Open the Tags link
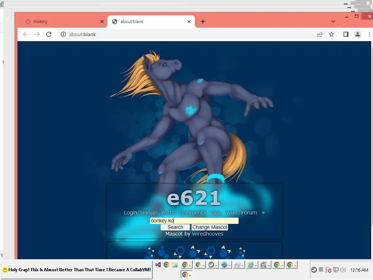373x280 pixels. 216,213
